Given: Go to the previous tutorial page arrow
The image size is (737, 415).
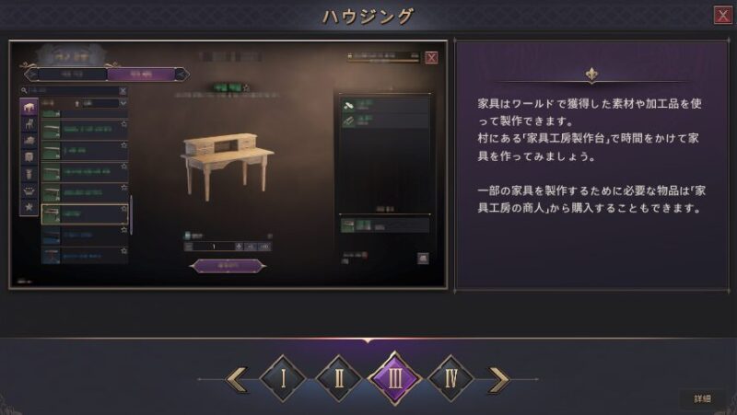Looking at the screenshot, I should (x=238, y=379).
